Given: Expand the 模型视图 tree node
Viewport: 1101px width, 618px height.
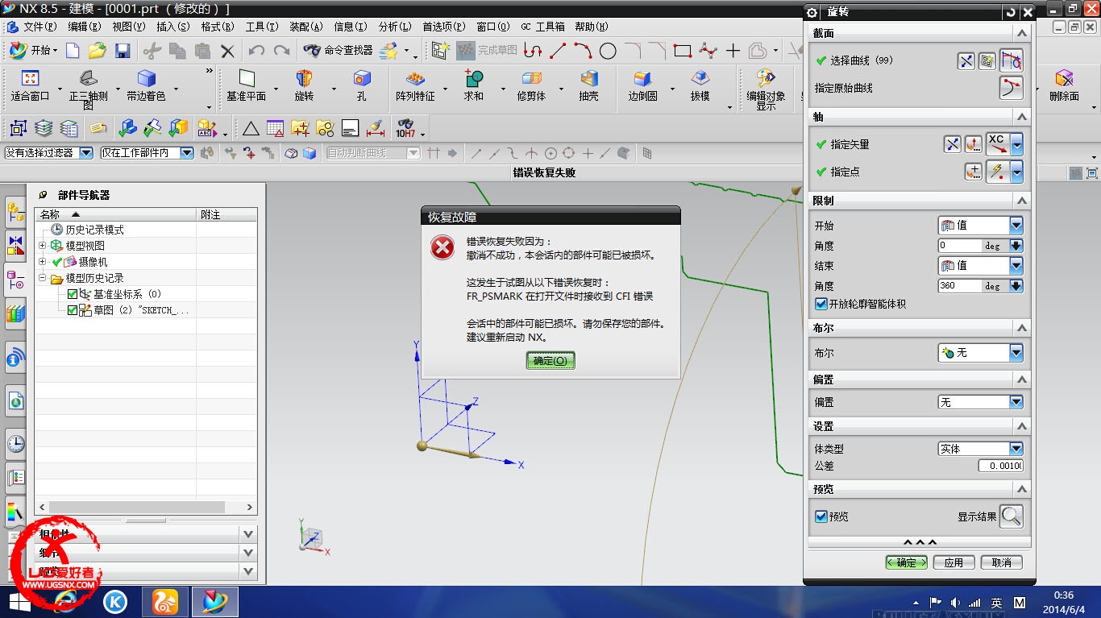Looking at the screenshot, I should pos(43,246).
